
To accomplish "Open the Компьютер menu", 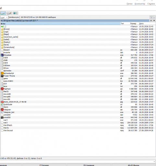I will click(140, 4).
